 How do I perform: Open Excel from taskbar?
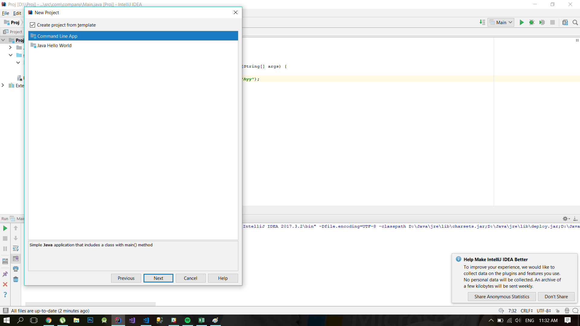click(x=201, y=320)
